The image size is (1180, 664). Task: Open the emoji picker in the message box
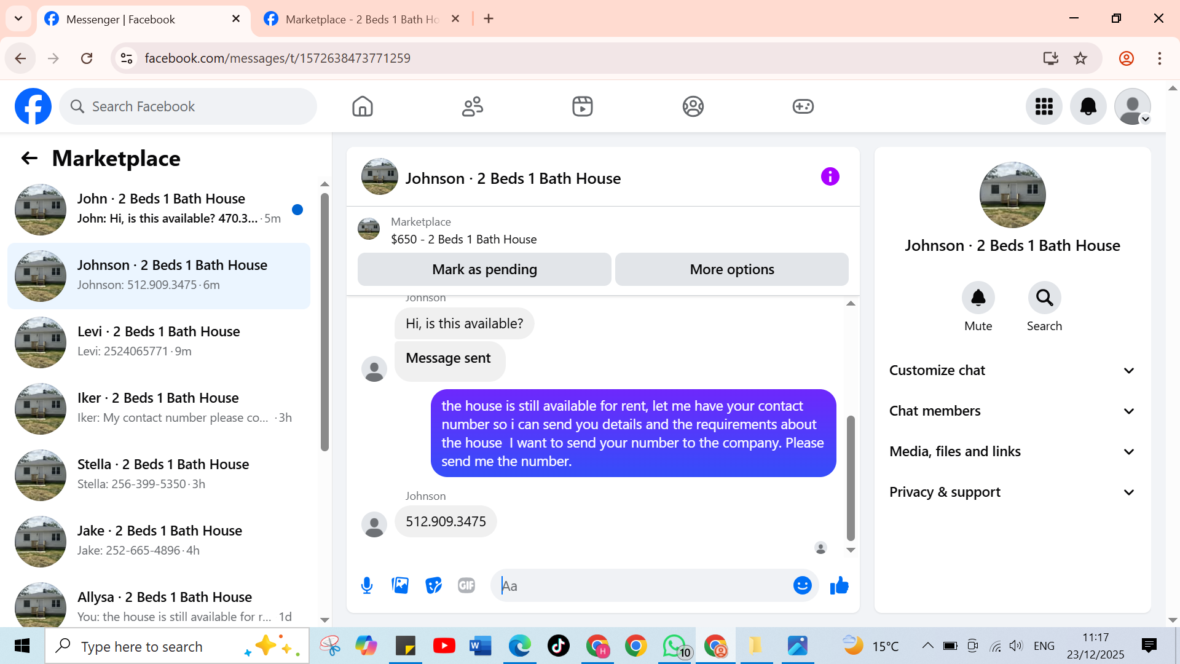click(802, 585)
